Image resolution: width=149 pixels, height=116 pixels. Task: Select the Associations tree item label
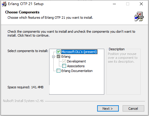click(76, 66)
